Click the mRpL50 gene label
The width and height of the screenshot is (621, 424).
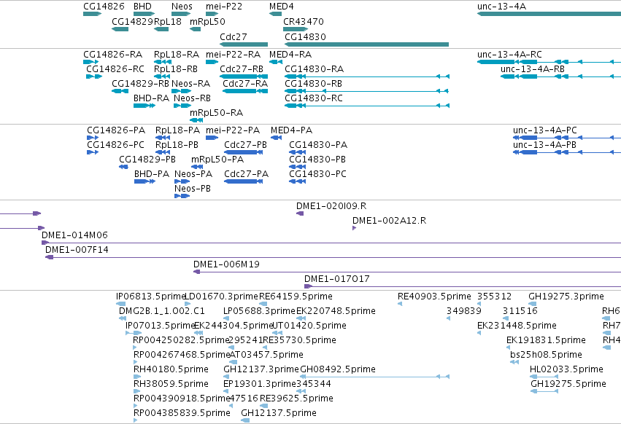207,21
